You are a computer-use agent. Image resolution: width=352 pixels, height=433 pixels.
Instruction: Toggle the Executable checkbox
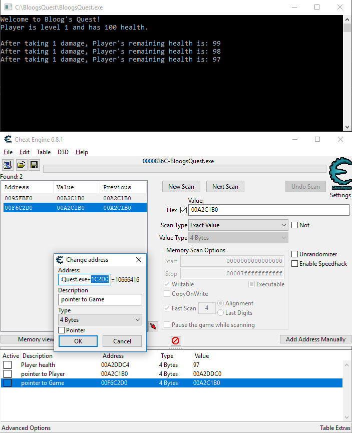251,284
